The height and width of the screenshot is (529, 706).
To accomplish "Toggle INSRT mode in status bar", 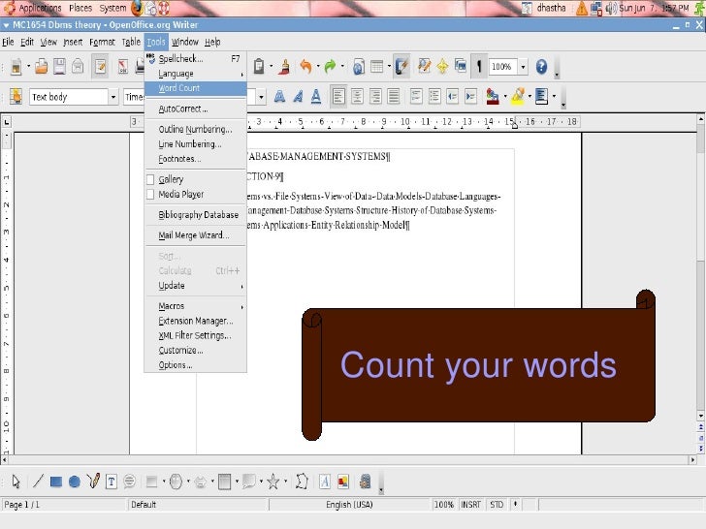I will pyautogui.click(x=472, y=505).
